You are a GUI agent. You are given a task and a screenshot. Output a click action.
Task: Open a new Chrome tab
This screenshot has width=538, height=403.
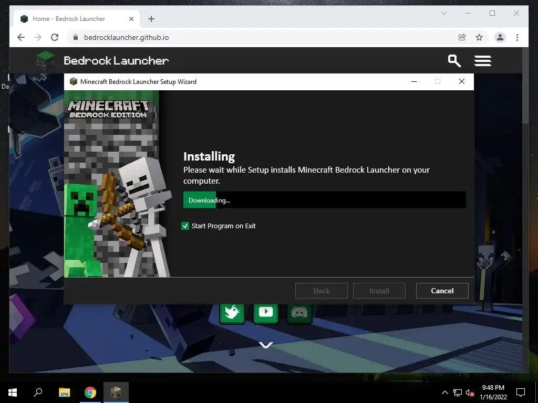(151, 19)
